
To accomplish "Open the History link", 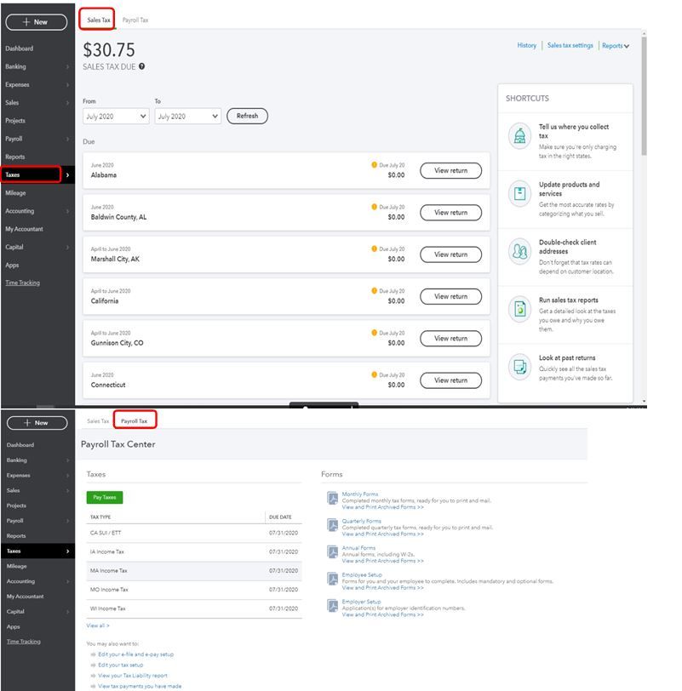I will pos(527,45).
